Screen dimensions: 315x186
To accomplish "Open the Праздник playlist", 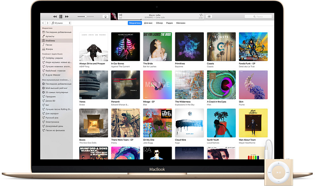I will click(x=57, y=97).
